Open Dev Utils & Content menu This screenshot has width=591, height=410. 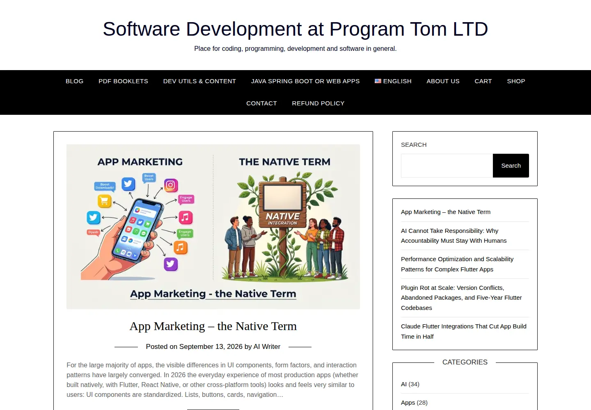[199, 81]
